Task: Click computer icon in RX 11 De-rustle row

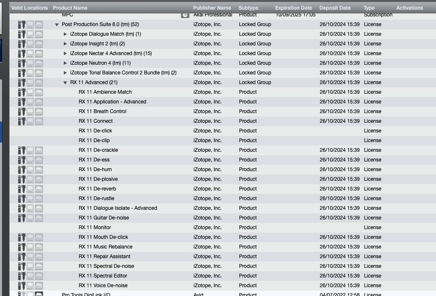Action: click(x=30, y=199)
